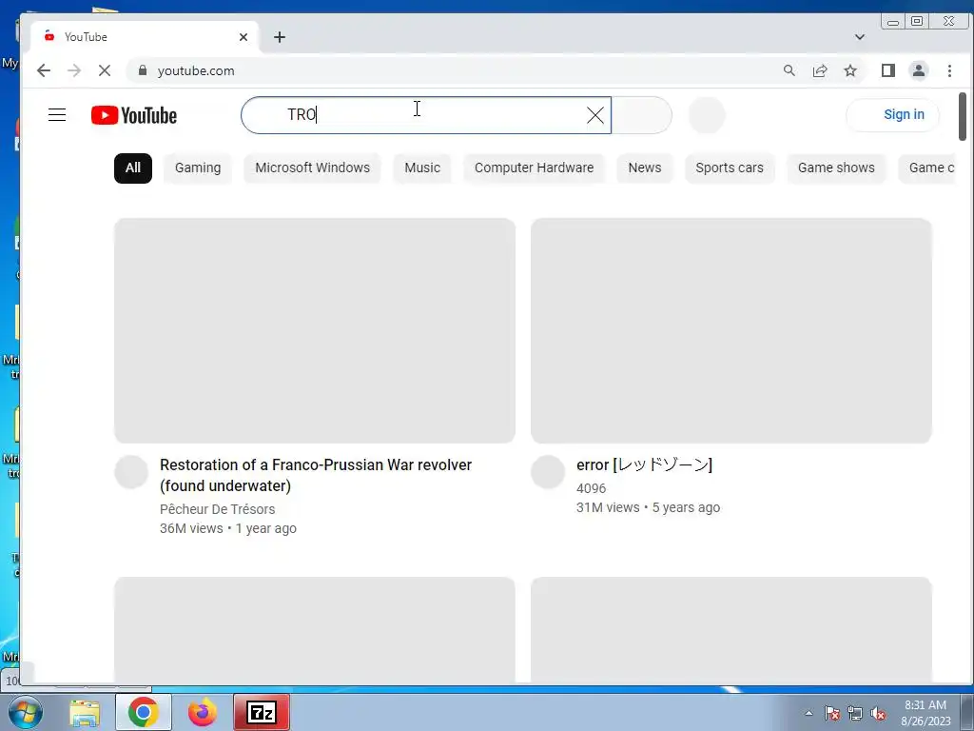The height and width of the screenshot is (731, 974).
Task: Select the News filter chip
Action: click(645, 168)
